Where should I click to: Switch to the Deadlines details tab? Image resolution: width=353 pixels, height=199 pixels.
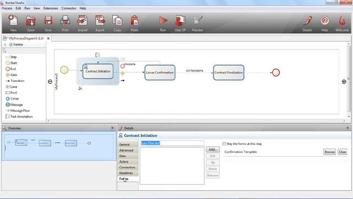(127, 173)
